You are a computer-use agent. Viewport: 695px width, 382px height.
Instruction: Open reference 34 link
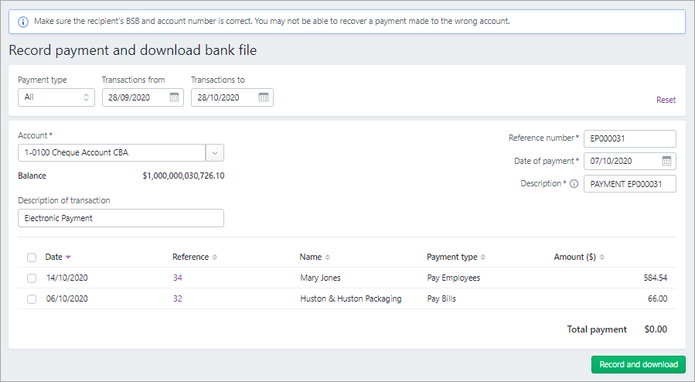pyautogui.click(x=177, y=278)
